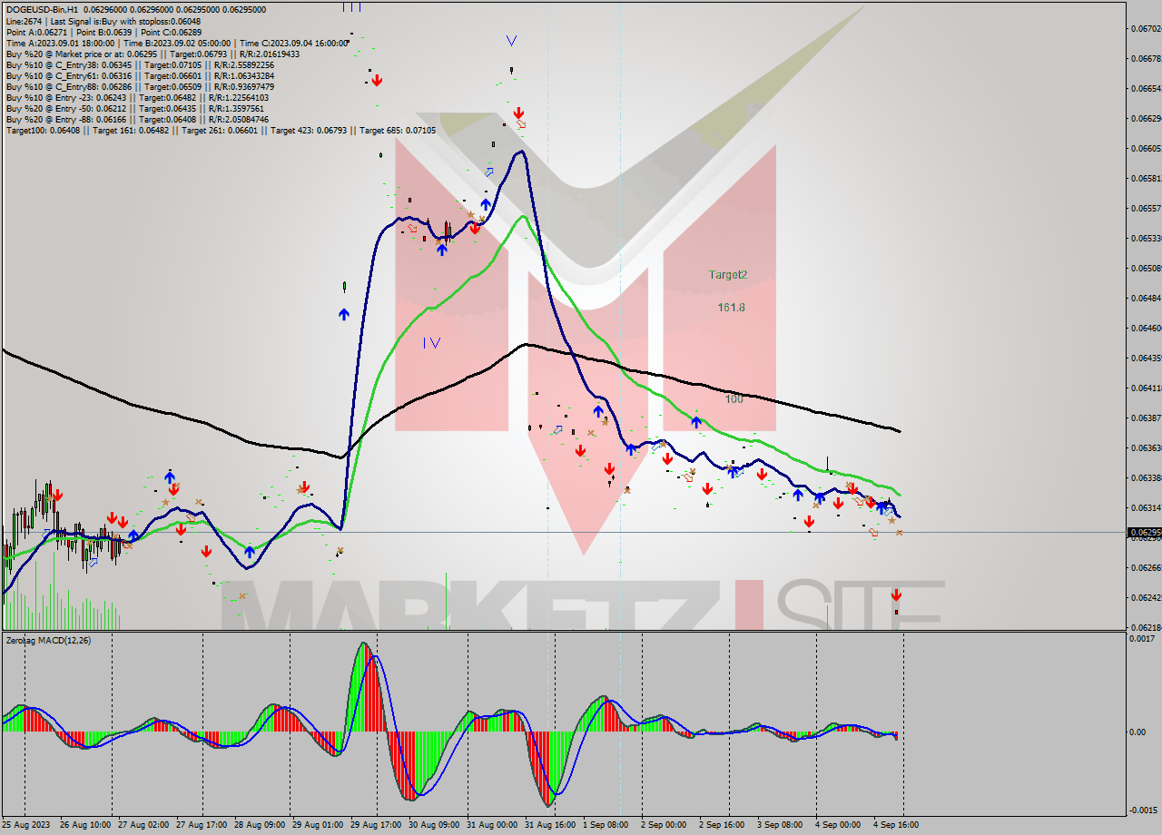
Task: Click 0.06678 on the price axis
Action: 1145,59
